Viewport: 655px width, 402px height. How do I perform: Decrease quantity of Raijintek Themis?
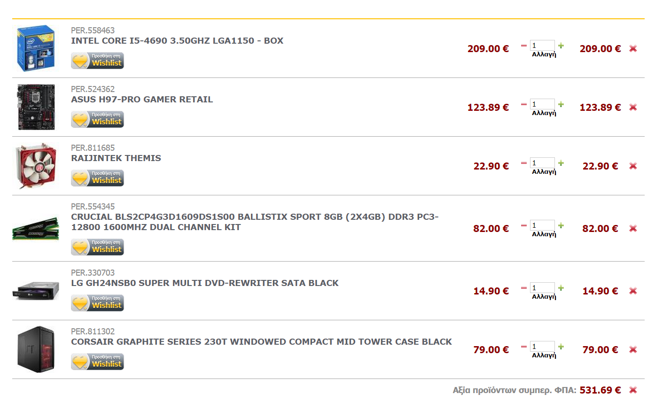[x=524, y=163]
